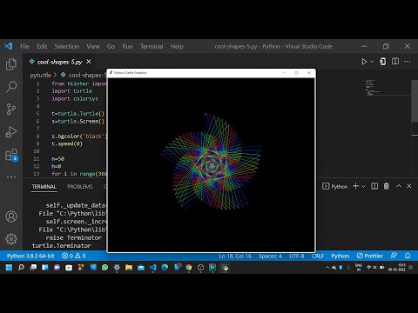418x313 pixels.
Task: Open File Explorer from the taskbar
Action: pos(129,267)
